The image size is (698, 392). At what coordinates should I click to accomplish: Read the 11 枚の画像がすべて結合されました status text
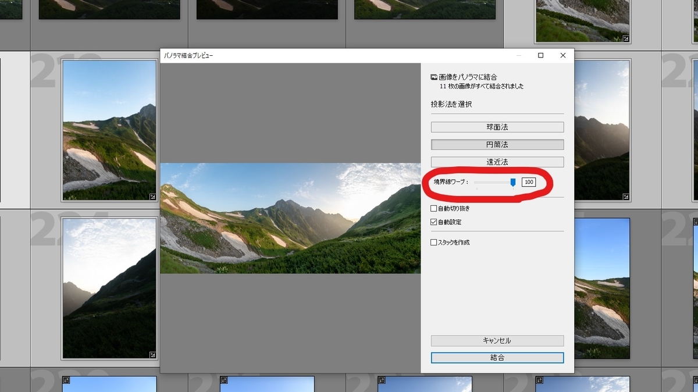coord(482,86)
